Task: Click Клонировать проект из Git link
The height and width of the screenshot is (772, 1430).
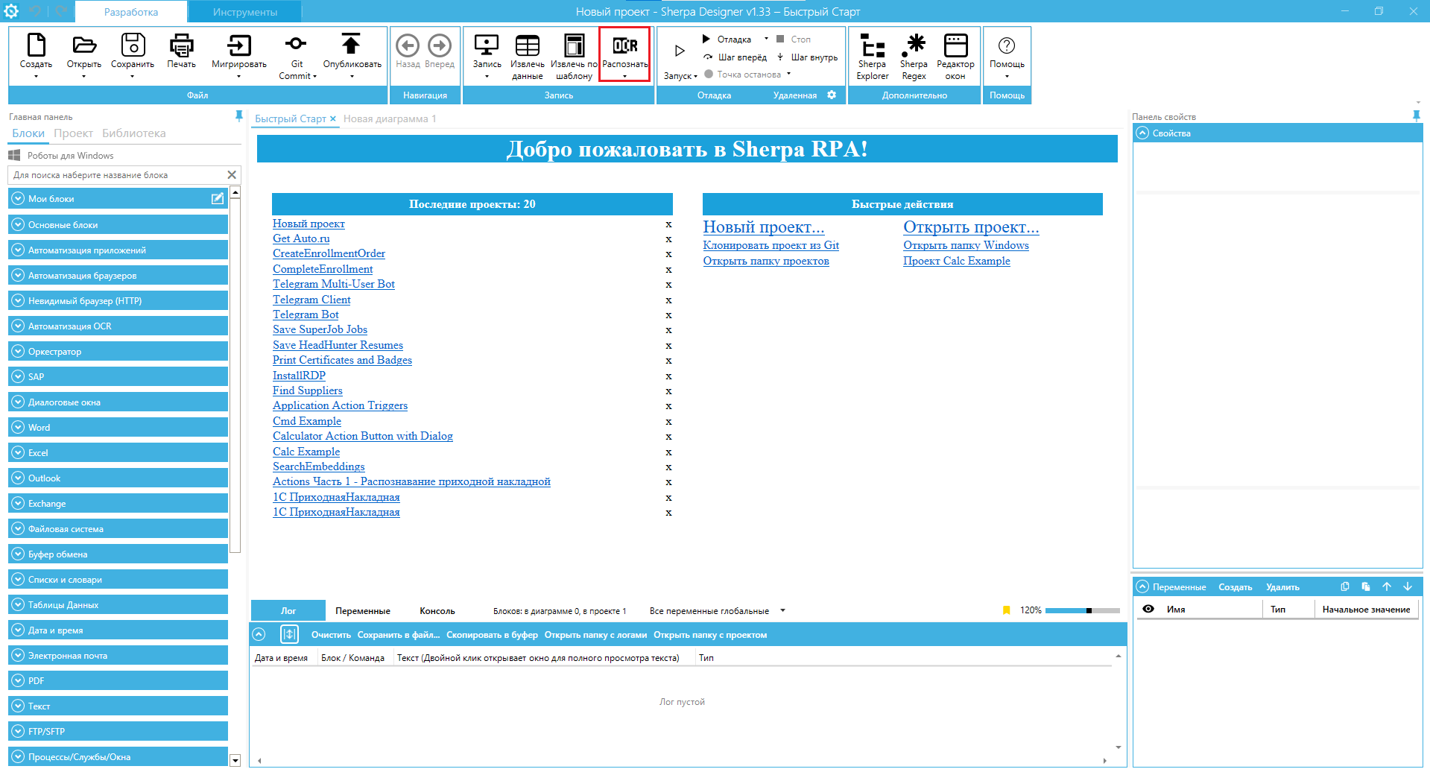Action: pyautogui.click(x=771, y=245)
